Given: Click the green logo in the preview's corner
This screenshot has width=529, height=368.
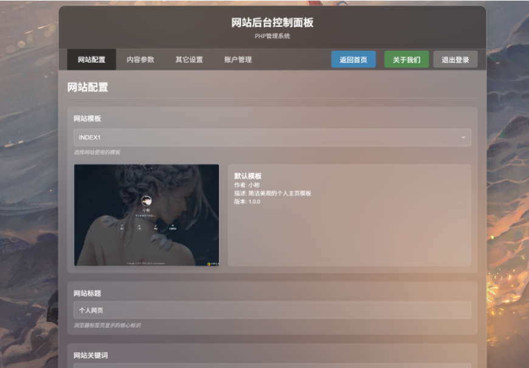Looking at the screenshot, I should pyautogui.click(x=209, y=264).
